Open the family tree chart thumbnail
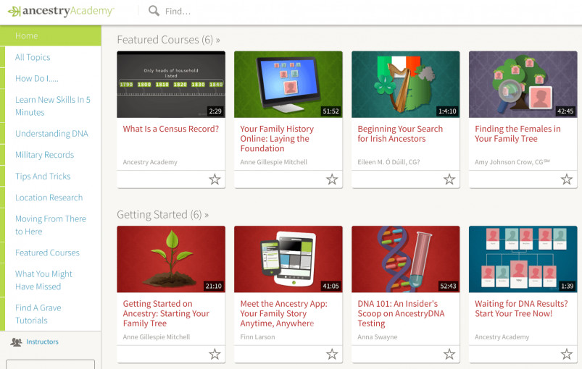The height and width of the screenshot is (369, 582). coord(523,259)
